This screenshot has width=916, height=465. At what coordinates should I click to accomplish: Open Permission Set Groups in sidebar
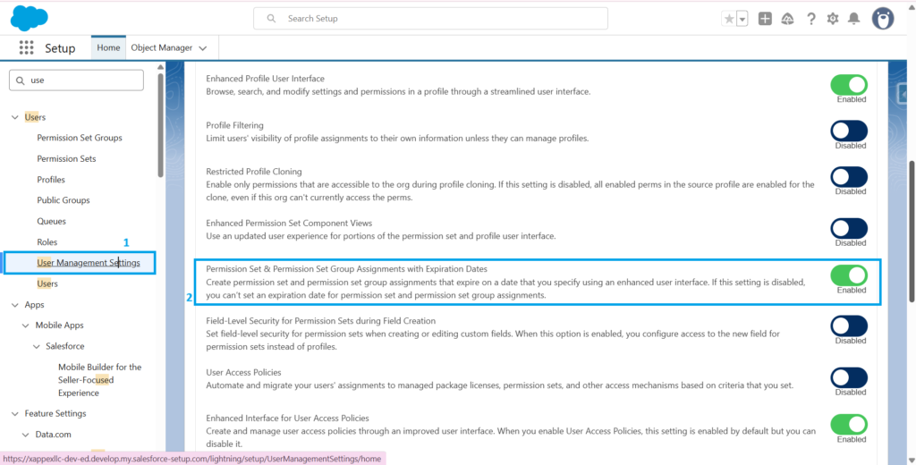[x=80, y=138]
